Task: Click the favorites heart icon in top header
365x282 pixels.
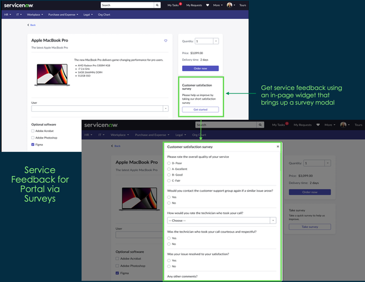Action: coord(208,5)
